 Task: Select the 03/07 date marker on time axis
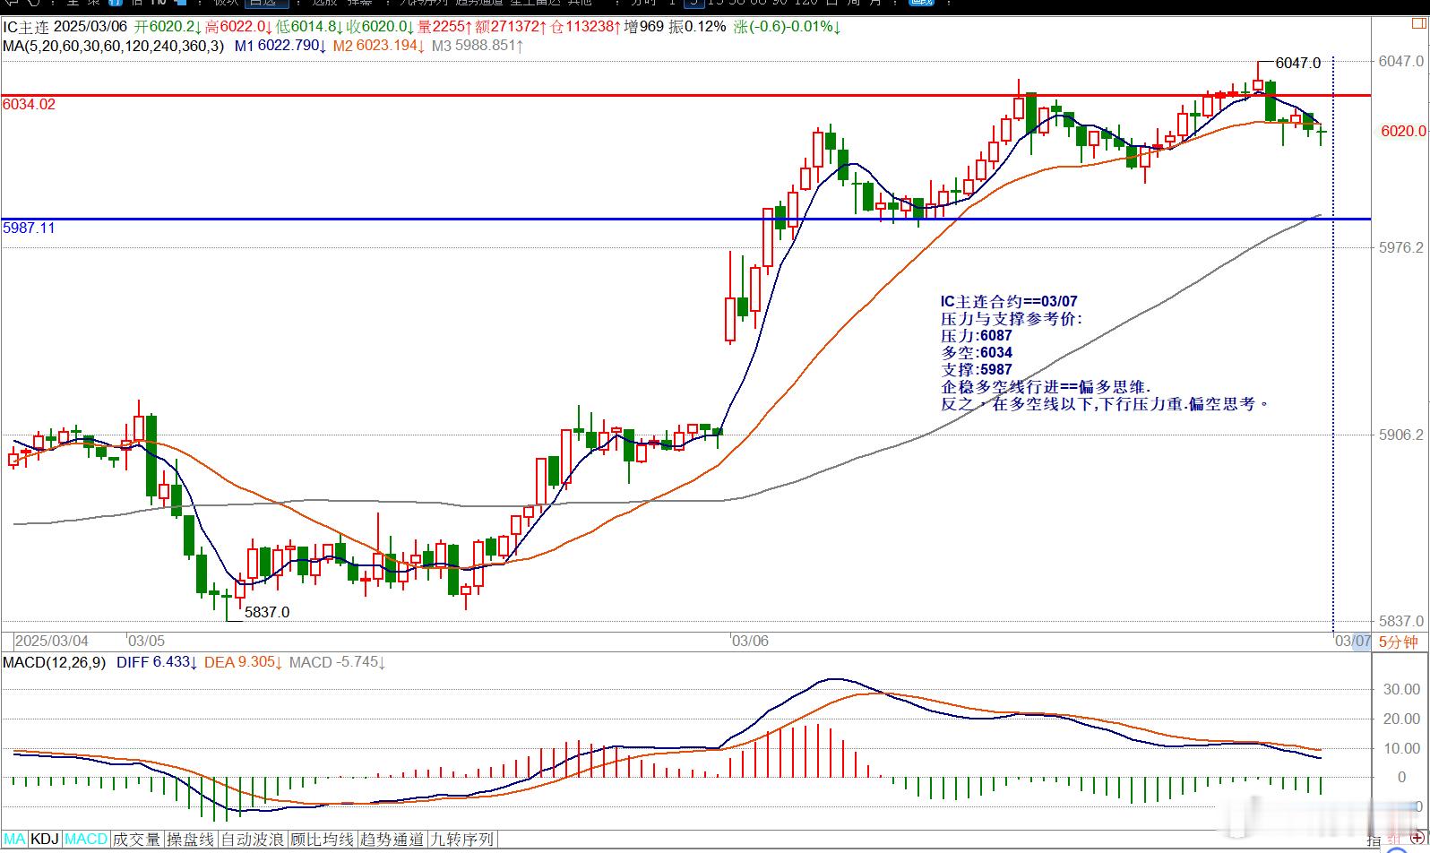point(1352,641)
